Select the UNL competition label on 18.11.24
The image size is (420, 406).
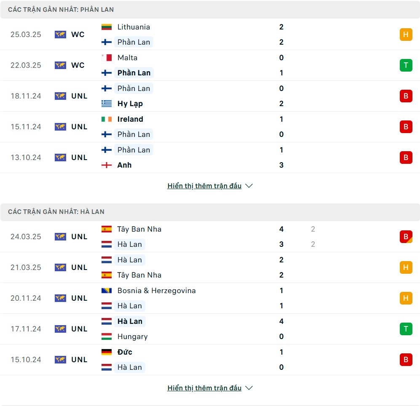79,96
